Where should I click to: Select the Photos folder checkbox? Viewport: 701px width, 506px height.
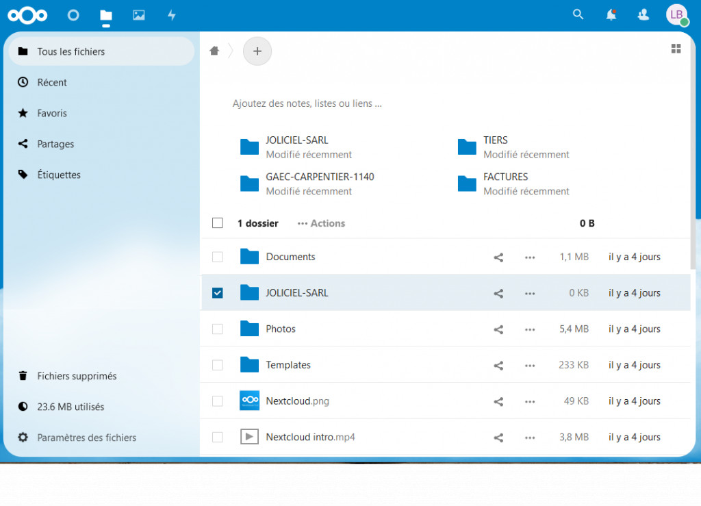tap(218, 329)
